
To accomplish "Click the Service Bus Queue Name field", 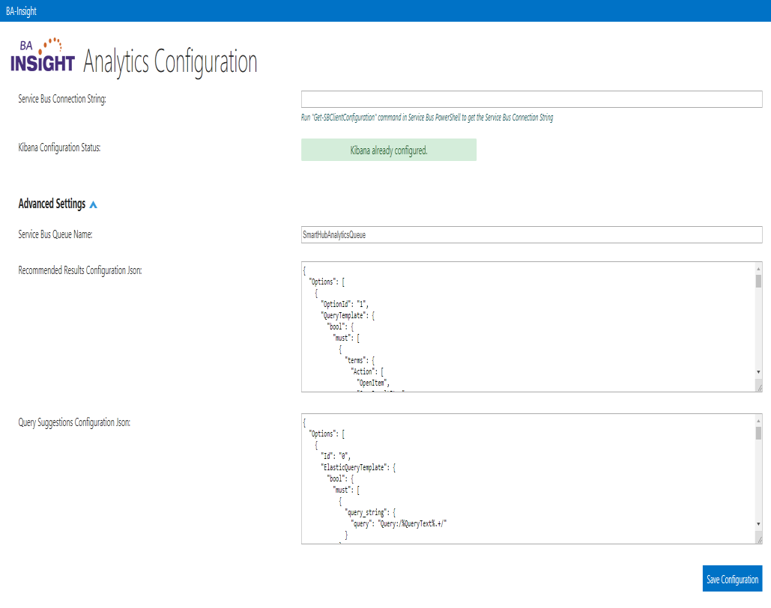I will 531,235.
